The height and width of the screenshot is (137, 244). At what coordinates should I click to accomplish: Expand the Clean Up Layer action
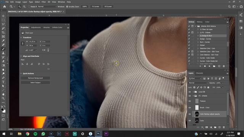pyautogui.click(x=198, y=29)
